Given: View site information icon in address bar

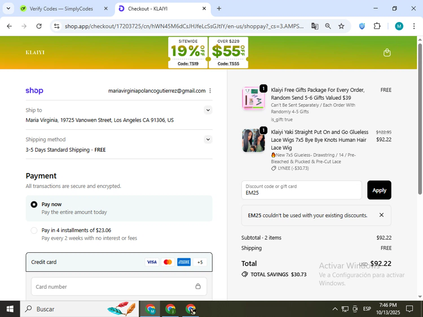Looking at the screenshot, I should (57, 26).
